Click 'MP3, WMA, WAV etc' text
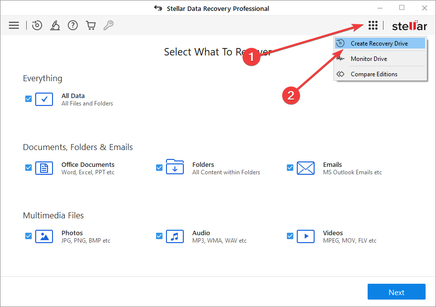This screenshot has height=307, width=436. pos(219,241)
